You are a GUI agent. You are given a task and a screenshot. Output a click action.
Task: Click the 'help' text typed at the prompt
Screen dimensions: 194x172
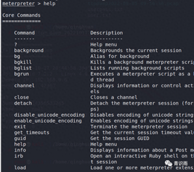(49, 3)
